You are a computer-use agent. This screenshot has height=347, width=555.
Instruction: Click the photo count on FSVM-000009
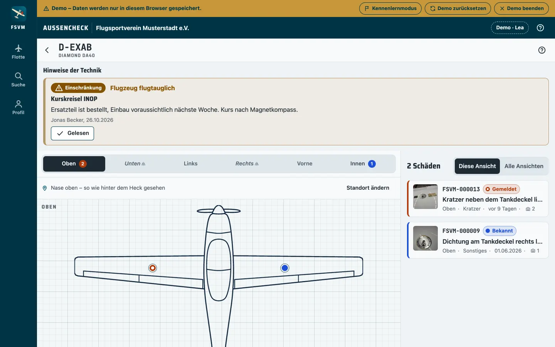click(535, 251)
